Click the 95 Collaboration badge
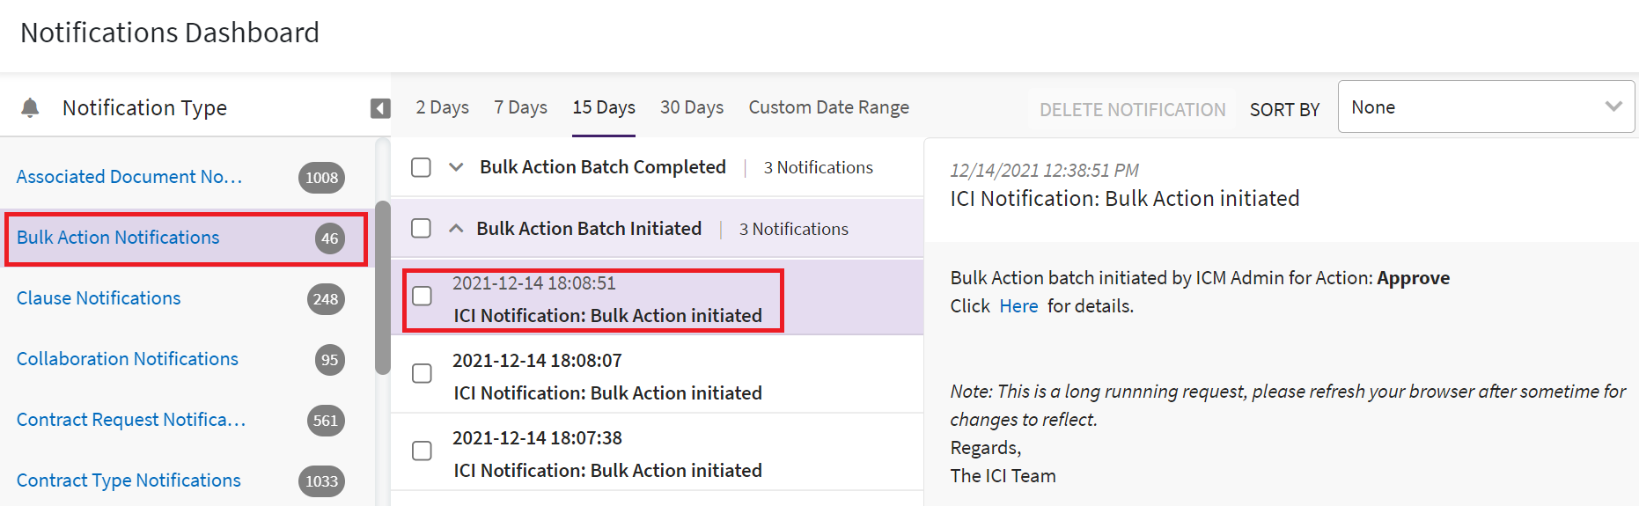Image resolution: width=1639 pixels, height=506 pixels. (x=330, y=360)
